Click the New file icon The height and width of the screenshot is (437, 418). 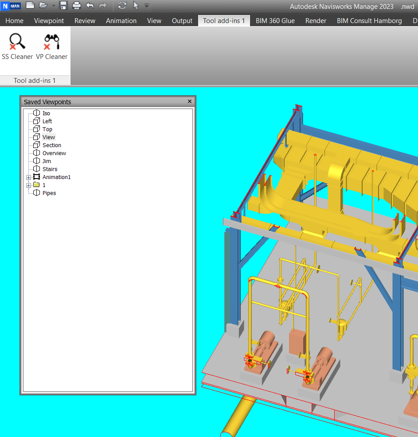[x=30, y=6]
